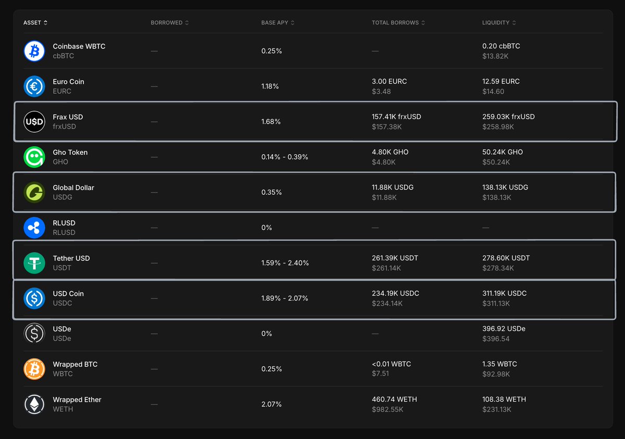Viewport: 625px width, 439px height.
Task: Click the Wrapped Ether icon
Action: [34, 404]
